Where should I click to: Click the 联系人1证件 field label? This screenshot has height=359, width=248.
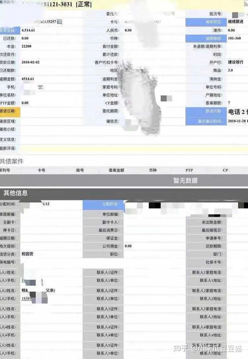click(x=108, y=273)
